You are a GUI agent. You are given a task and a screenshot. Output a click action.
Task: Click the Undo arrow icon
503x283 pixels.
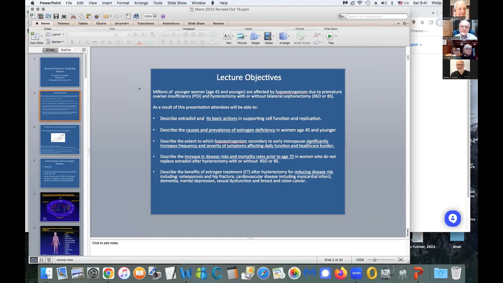coord(106,16)
